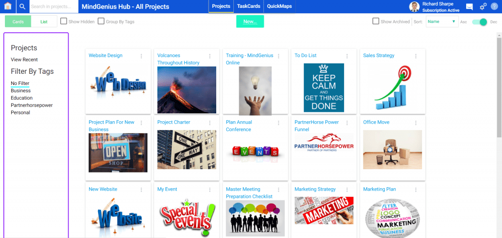Open Website Design card options menu

pos(141,56)
